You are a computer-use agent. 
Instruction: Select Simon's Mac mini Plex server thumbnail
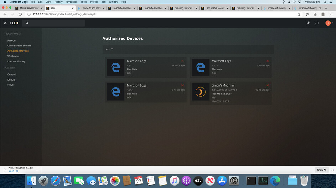click(x=200, y=92)
